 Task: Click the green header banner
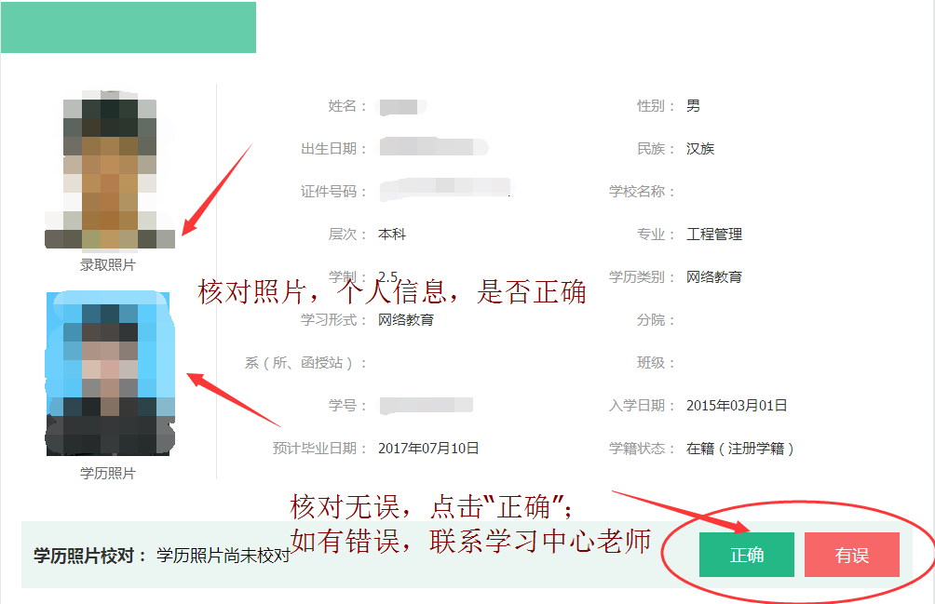(129, 27)
